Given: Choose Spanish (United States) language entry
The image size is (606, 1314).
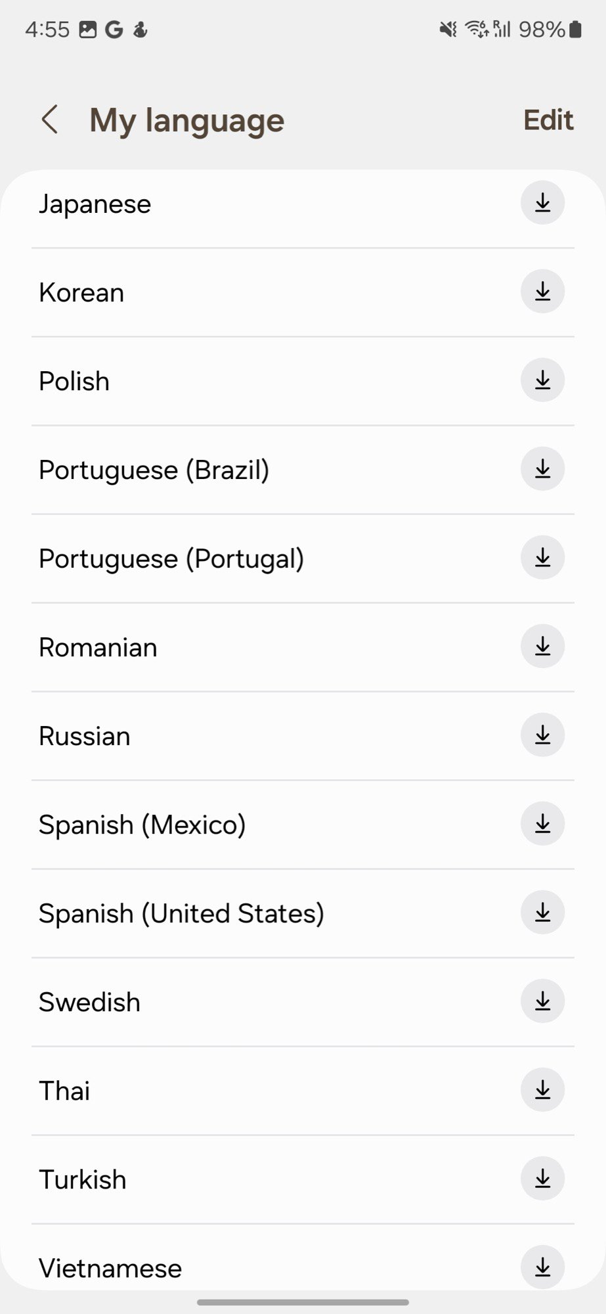Looking at the screenshot, I should coord(181,914).
